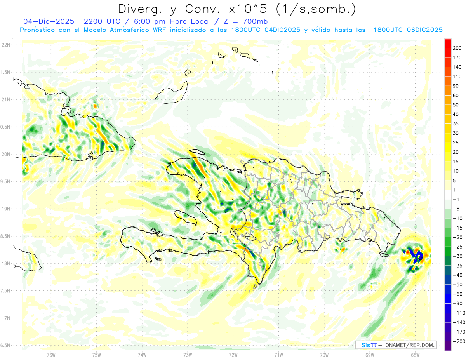
Task: Click the '76W' longitude label
Action: (x=51, y=355)
